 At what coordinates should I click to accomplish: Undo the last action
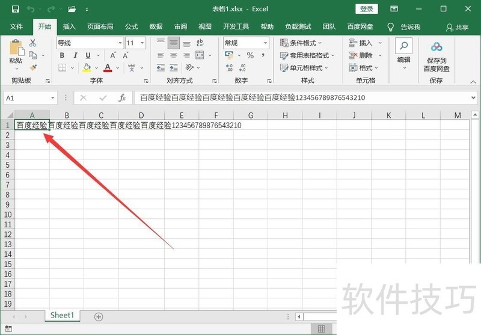click(31, 9)
